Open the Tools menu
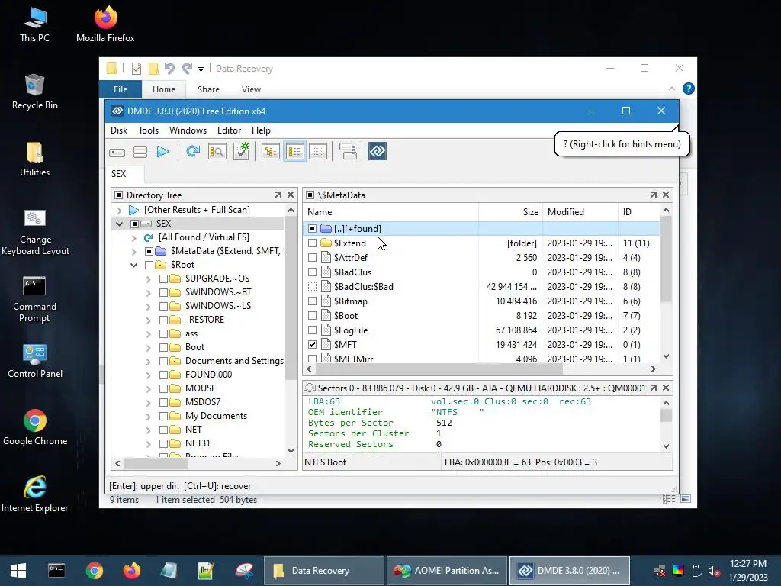781x586 pixels. coord(149,130)
